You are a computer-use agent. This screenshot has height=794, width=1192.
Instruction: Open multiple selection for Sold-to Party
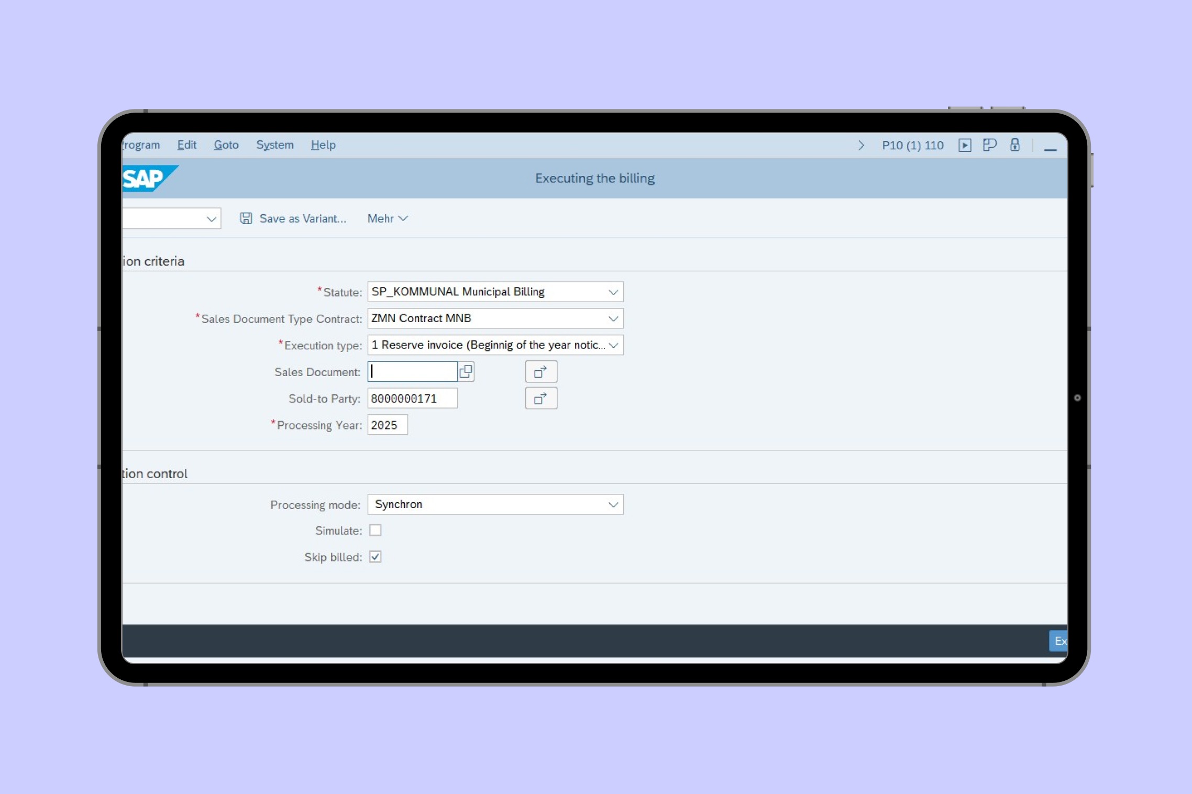click(x=540, y=399)
